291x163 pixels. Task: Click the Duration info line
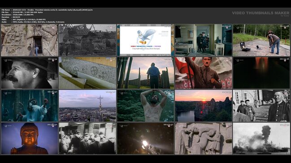pos(11,17)
